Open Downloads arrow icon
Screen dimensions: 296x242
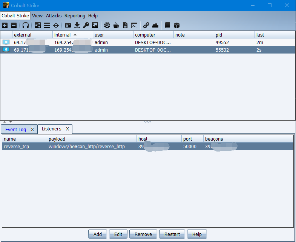pos(77,25)
